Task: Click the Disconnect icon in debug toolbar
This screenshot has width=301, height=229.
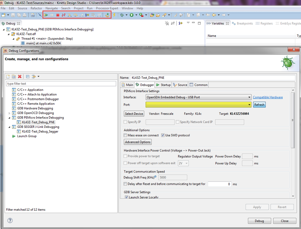Action: [64, 15]
